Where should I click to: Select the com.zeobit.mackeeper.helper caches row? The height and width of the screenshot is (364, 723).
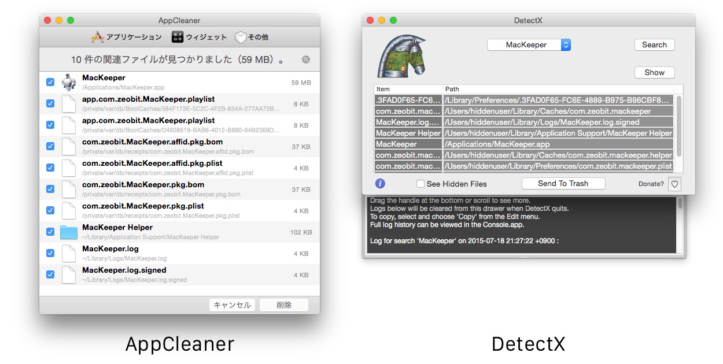(x=524, y=155)
